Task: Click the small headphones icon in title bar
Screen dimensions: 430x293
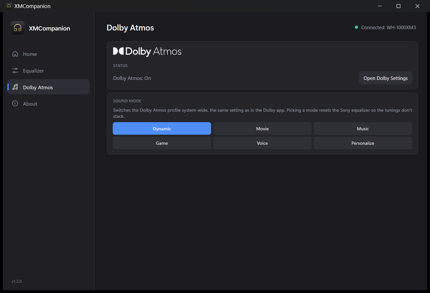Action: pyautogui.click(x=9, y=6)
